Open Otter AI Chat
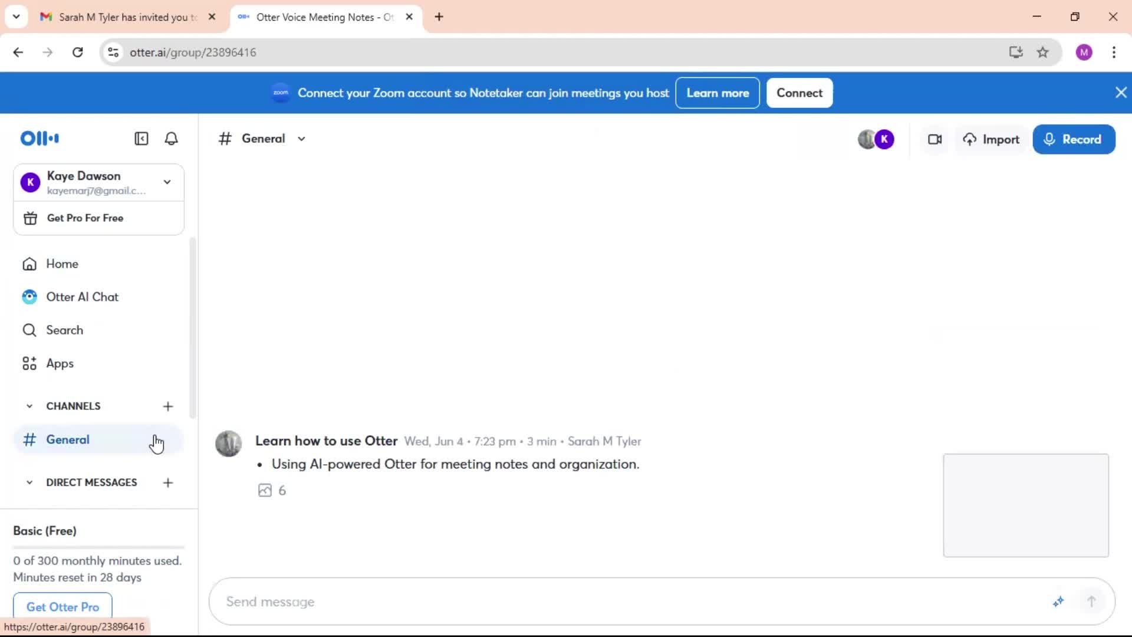The width and height of the screenshot is (1132, 637). [x=82, y=297]
